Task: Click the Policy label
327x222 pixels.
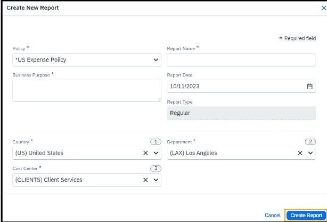Action: pos(19,48)
